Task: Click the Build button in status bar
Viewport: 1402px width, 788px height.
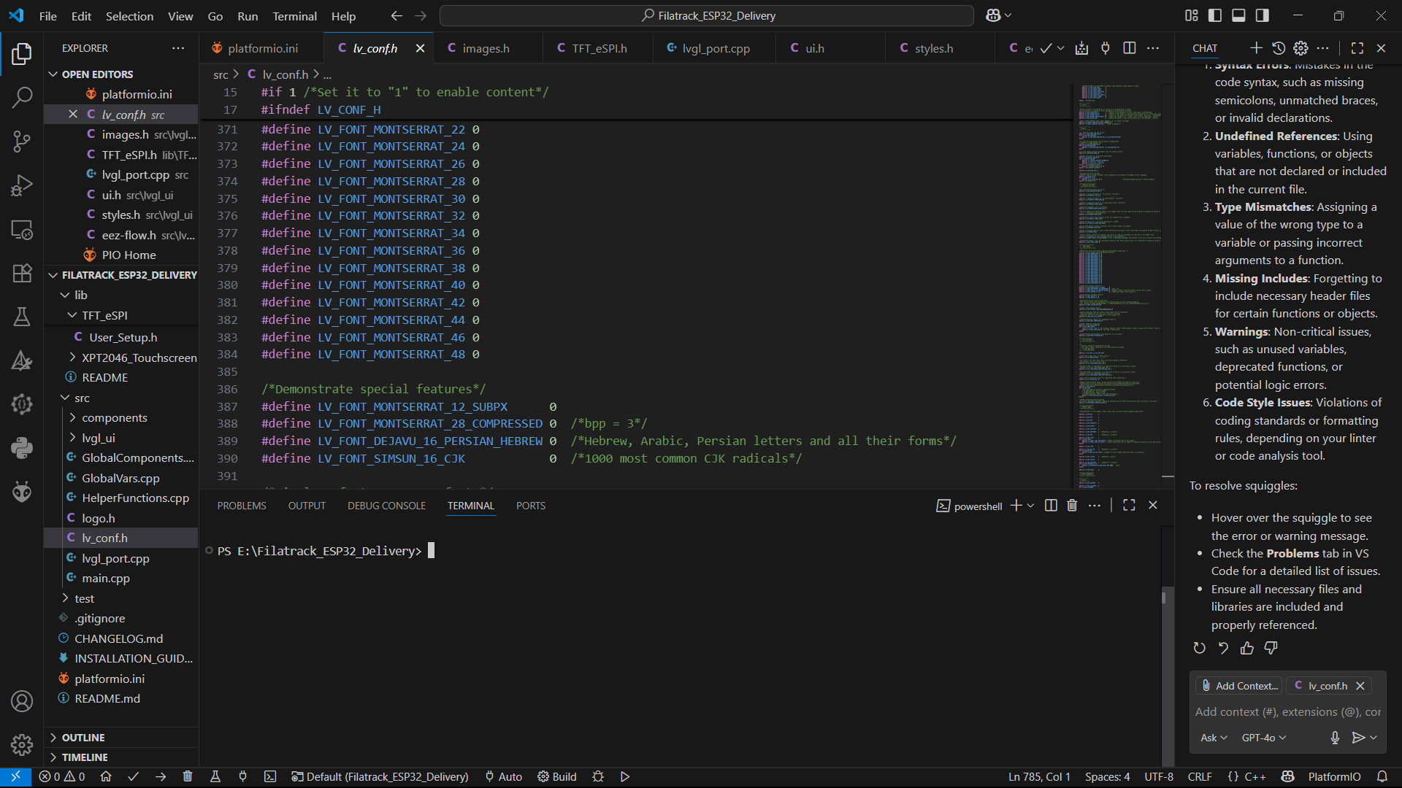Action: coord(557,776)
